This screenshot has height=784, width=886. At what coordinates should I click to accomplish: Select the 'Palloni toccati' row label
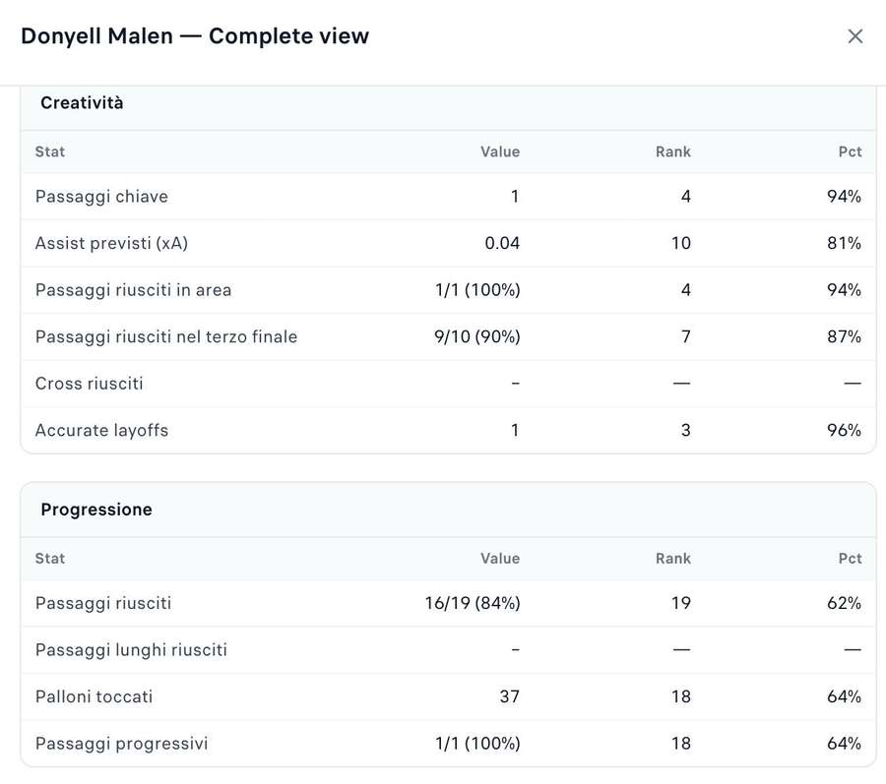tap(94, 697)
